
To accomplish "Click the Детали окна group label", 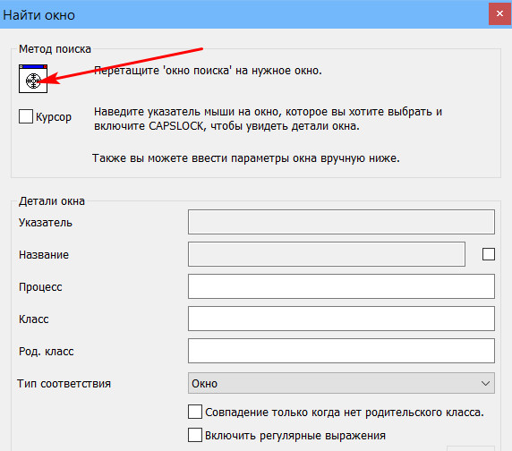I will click(52, 201).
